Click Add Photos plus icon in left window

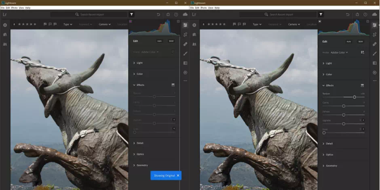5,25
